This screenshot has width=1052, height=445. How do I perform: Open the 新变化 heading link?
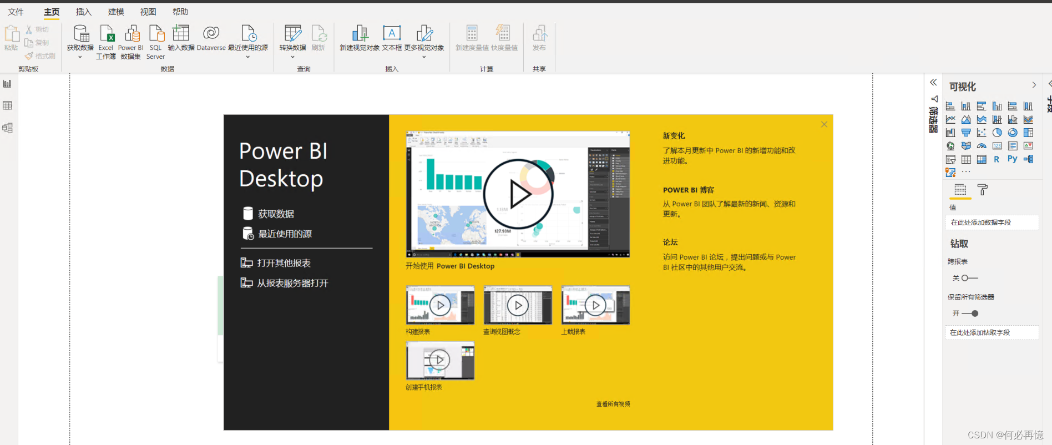(x=674, y=135)
